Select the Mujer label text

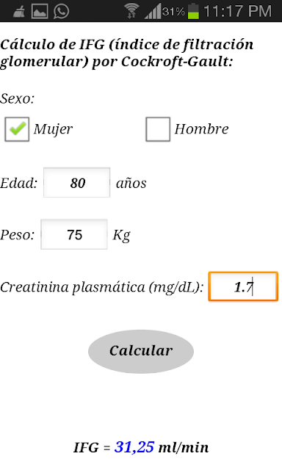53,129
